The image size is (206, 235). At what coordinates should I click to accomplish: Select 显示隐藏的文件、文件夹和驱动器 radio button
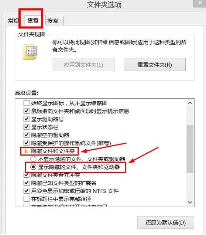[x=33, y=167]
